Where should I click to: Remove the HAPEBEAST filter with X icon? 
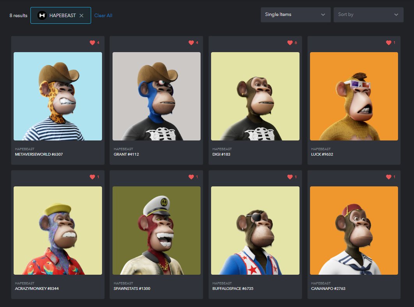81,16
